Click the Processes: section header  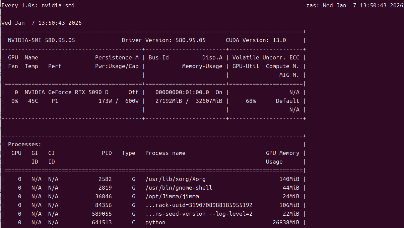[x=25, y=144]
